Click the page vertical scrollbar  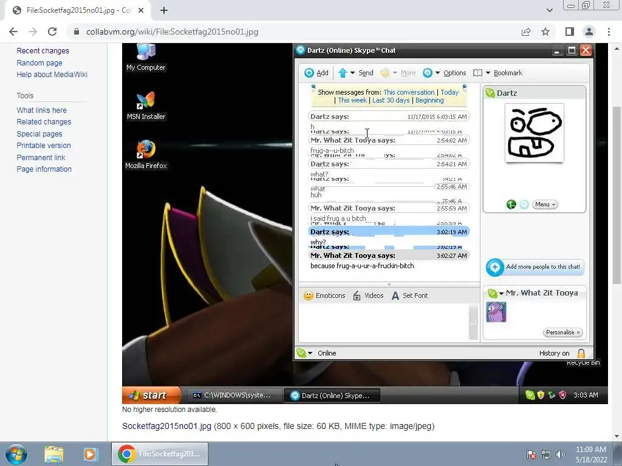tap(617, 195)
